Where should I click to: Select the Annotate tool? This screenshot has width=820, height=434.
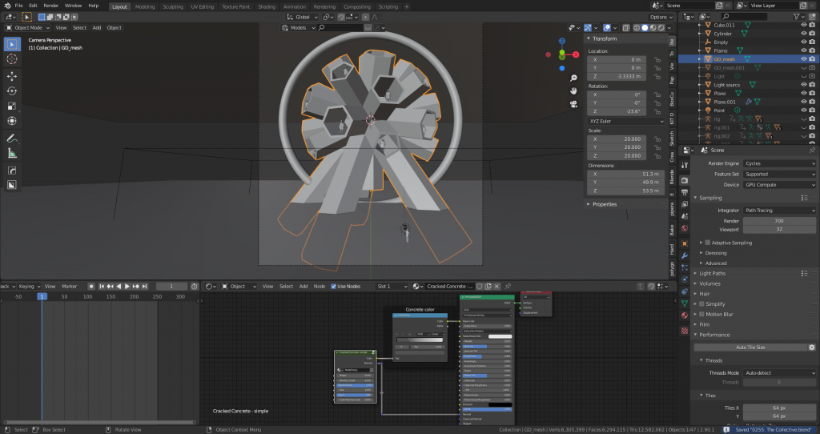pyautogui.click(x=11, y=139)
